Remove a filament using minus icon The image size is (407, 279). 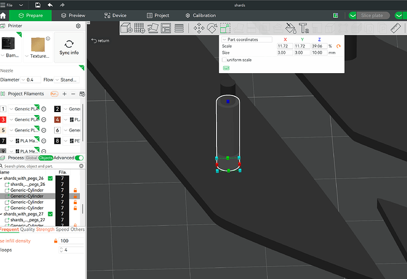coord(73,94)
